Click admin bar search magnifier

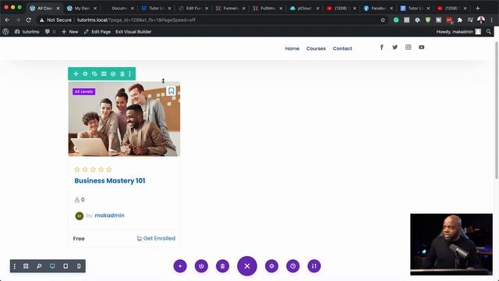[489, 31]
